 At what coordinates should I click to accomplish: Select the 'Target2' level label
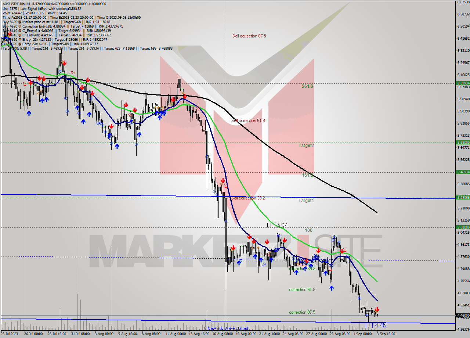point(306,145)
